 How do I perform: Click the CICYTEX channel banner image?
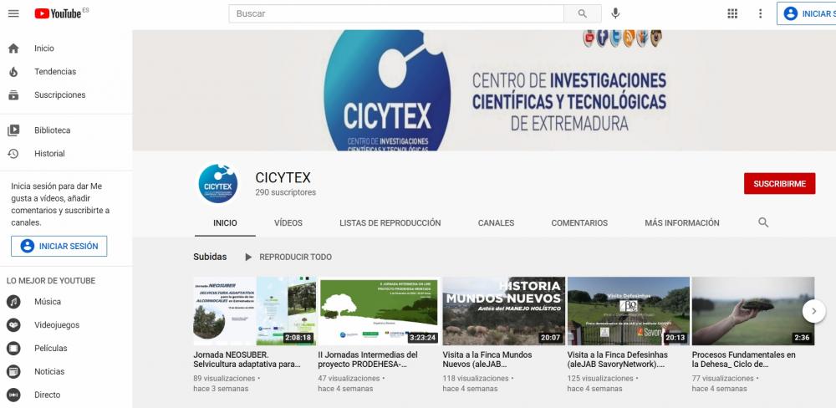[x=484, y=90]
